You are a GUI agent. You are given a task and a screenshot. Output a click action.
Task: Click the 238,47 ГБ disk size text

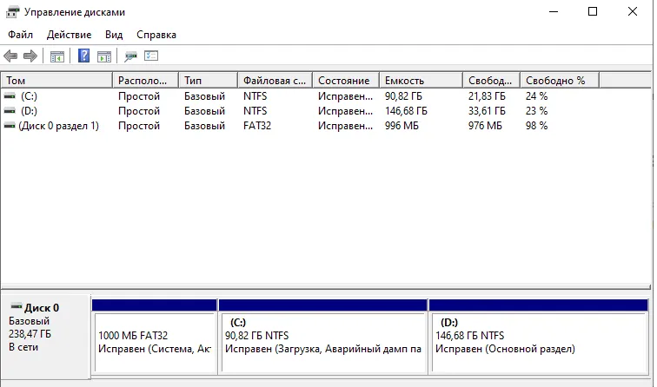30,334
